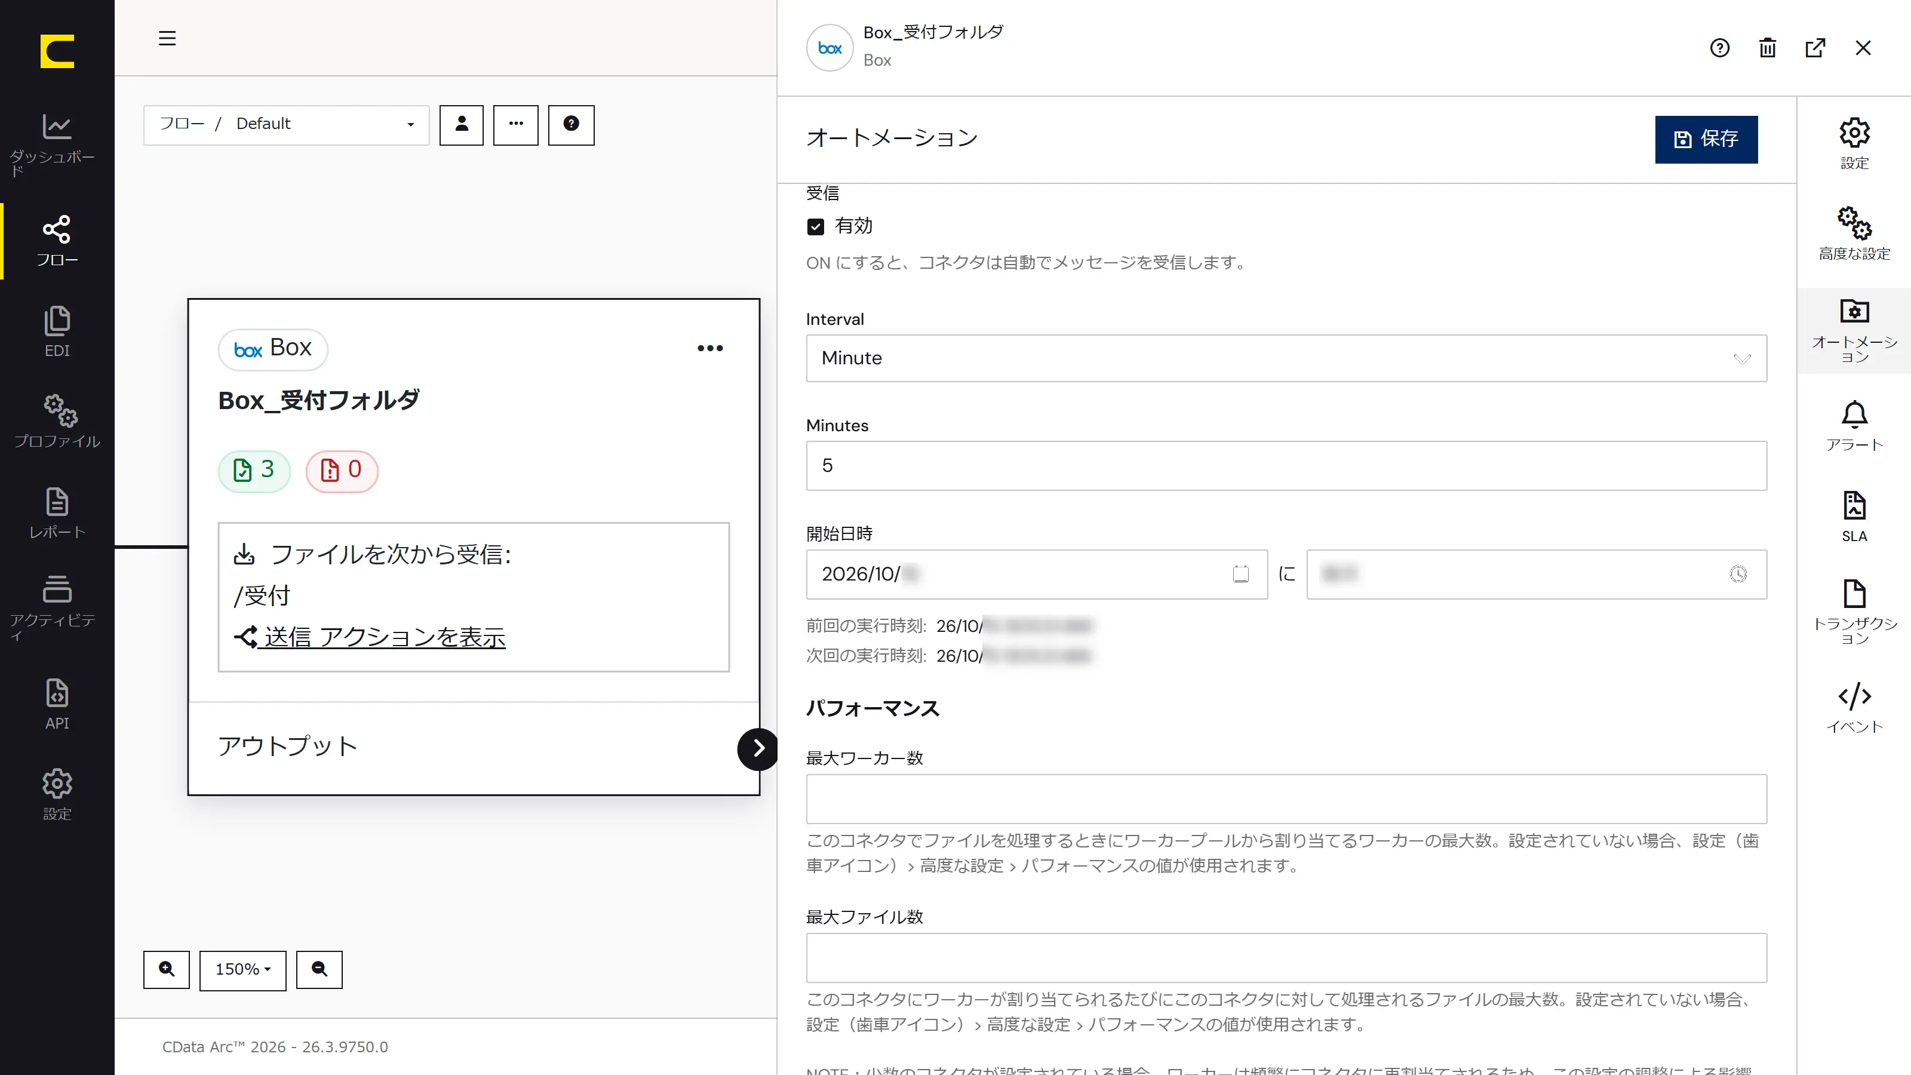Open the Interval dropdown showing Minute

coord(1286,358)
